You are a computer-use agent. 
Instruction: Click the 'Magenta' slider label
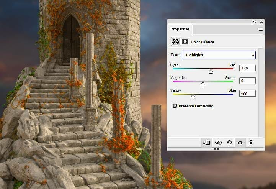(x=178, y=78)
